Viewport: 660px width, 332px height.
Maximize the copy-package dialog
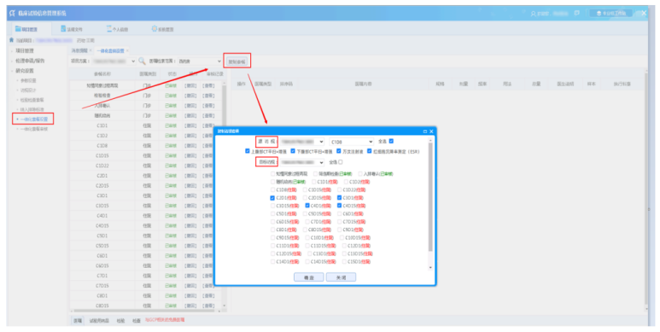tap(424, 131)
